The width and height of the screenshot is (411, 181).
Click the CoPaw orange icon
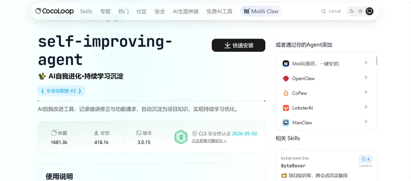tap(286, 93)
